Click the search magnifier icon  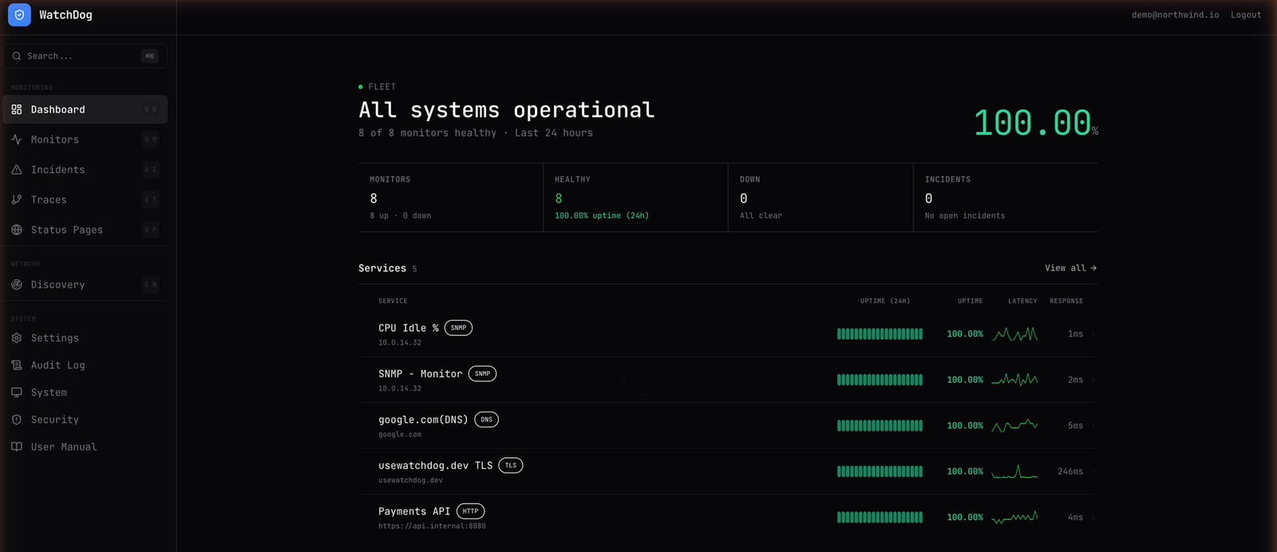[x=17, y=56]
